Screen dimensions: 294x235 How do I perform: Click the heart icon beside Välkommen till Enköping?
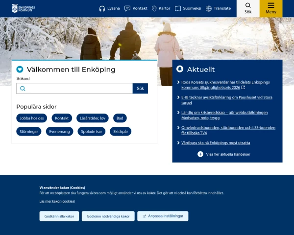tap(20, 70)
